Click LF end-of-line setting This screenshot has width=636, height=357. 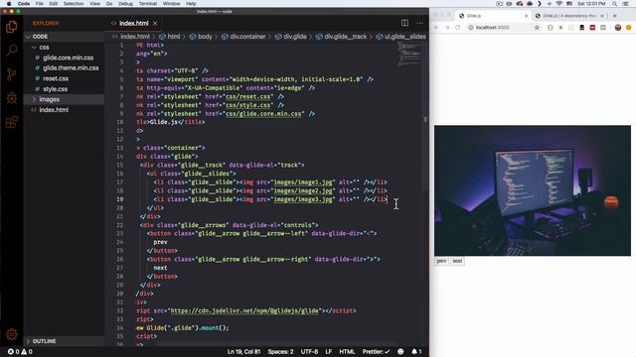(329, 352)
